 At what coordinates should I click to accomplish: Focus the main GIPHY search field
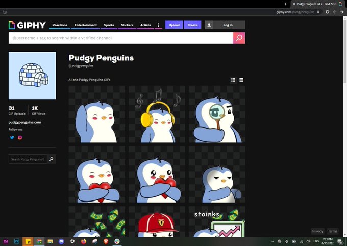click(x=121, y=38)
